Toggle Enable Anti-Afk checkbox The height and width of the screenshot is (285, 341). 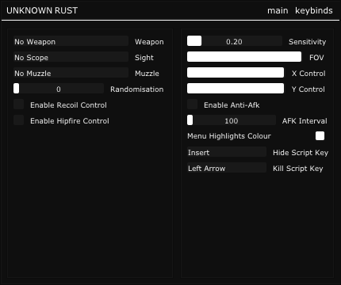(192, 104)
